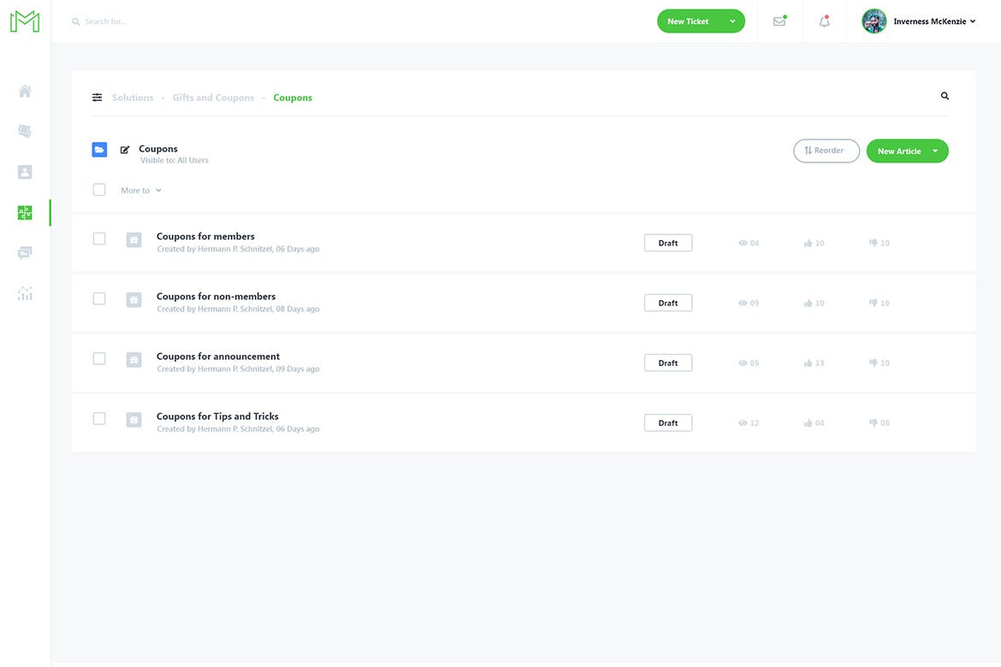Open the Contacts icon in sidebar
Viewport: 1001px width, 667px height.
pyautogui.click(x=25, y=172)
